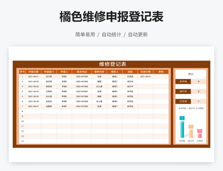Select 办公桌 repair content in row 3
223x171 pixels.
[x=99, y=86]
